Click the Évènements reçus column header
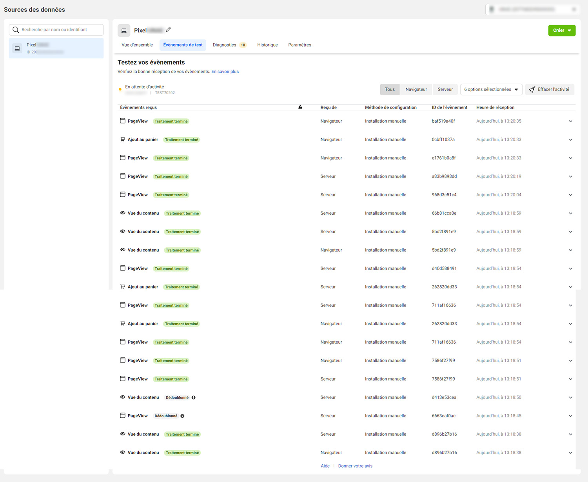 click(138, 107)
